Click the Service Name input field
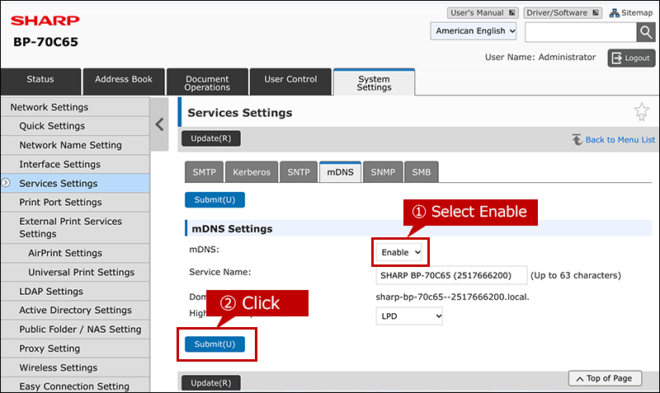The height and width of the screenshot is (393, 660). click(451, 275)
